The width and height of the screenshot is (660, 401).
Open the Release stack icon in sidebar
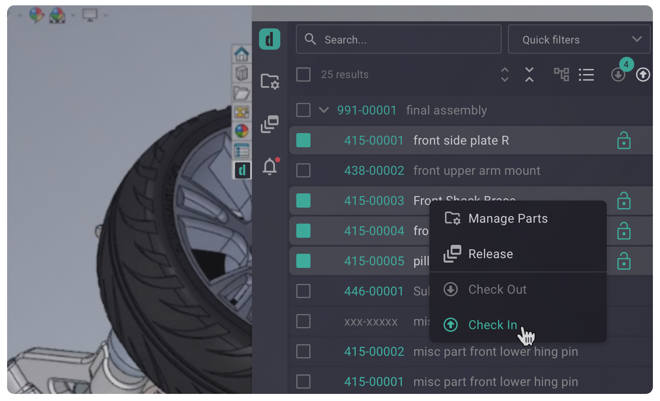point(270,124)
